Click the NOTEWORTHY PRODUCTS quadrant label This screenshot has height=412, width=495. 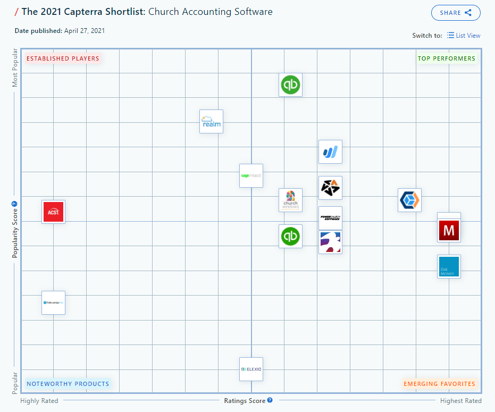68,384
